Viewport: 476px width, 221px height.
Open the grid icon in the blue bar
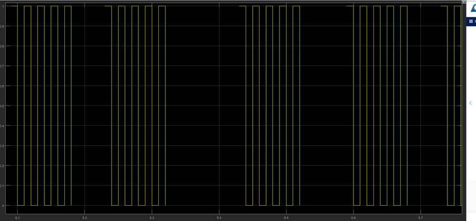471,21
